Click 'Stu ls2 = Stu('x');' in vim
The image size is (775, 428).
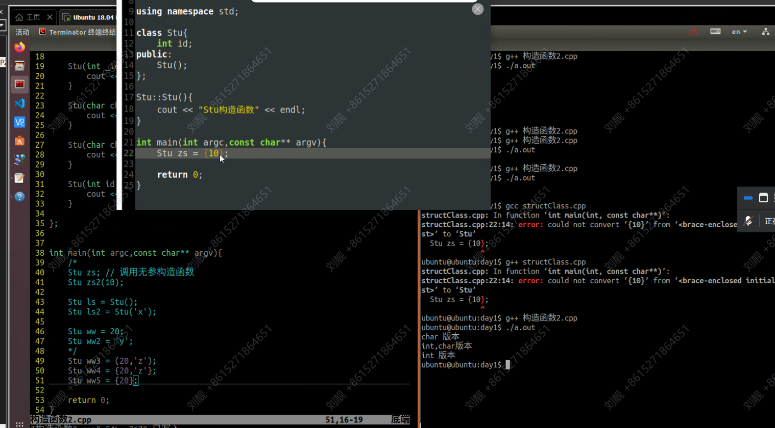pyautogui.click(x=112, y=312)
